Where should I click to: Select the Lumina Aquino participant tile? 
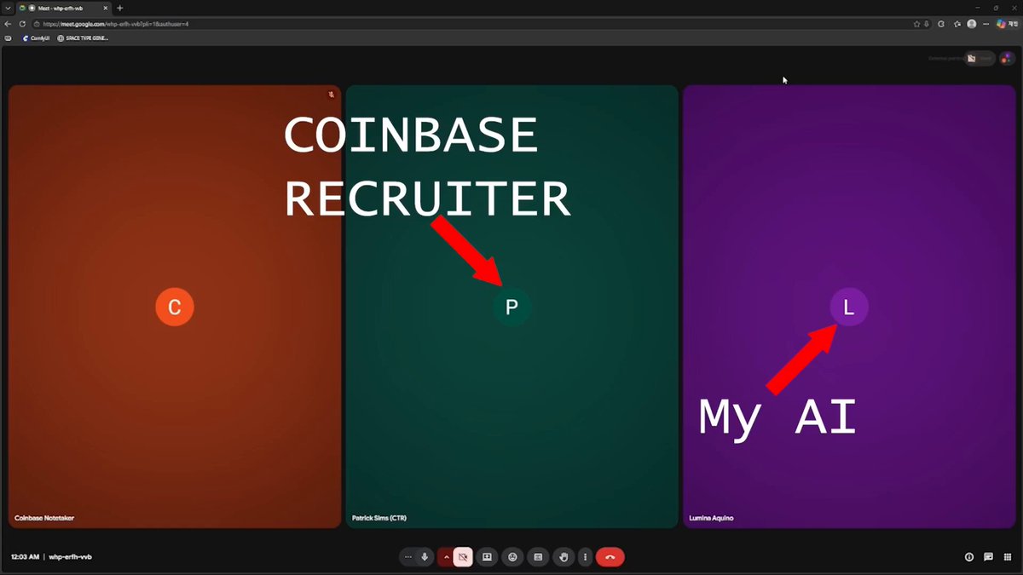pyautogui.click(x=848, y=307)
